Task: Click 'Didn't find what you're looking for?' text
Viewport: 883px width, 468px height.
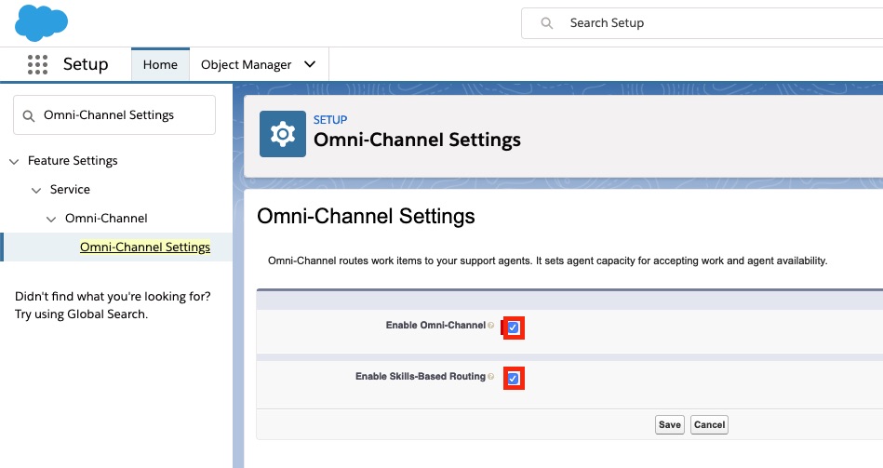Action: tap(113, 296)
